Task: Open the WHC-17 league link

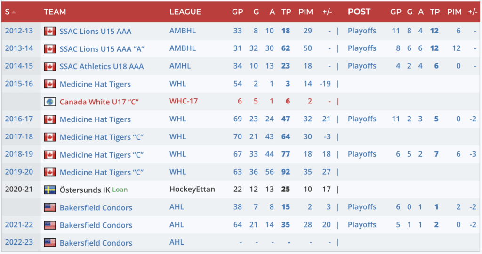Action: tap(183, 102)
